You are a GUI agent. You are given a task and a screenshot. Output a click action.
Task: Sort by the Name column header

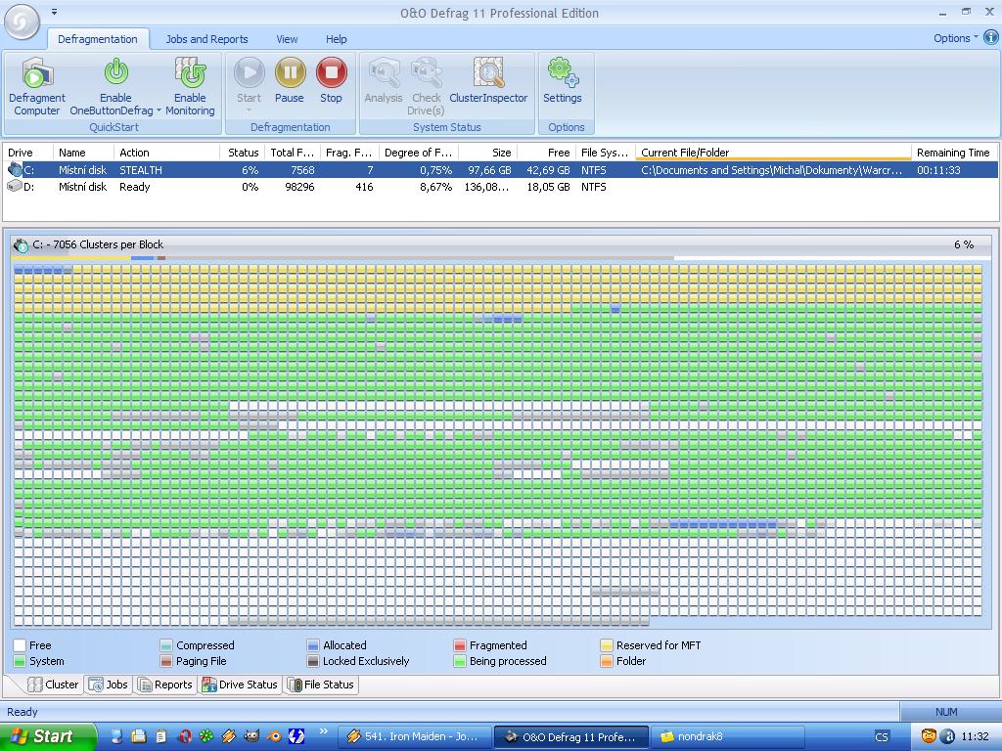tap(84, 153)
